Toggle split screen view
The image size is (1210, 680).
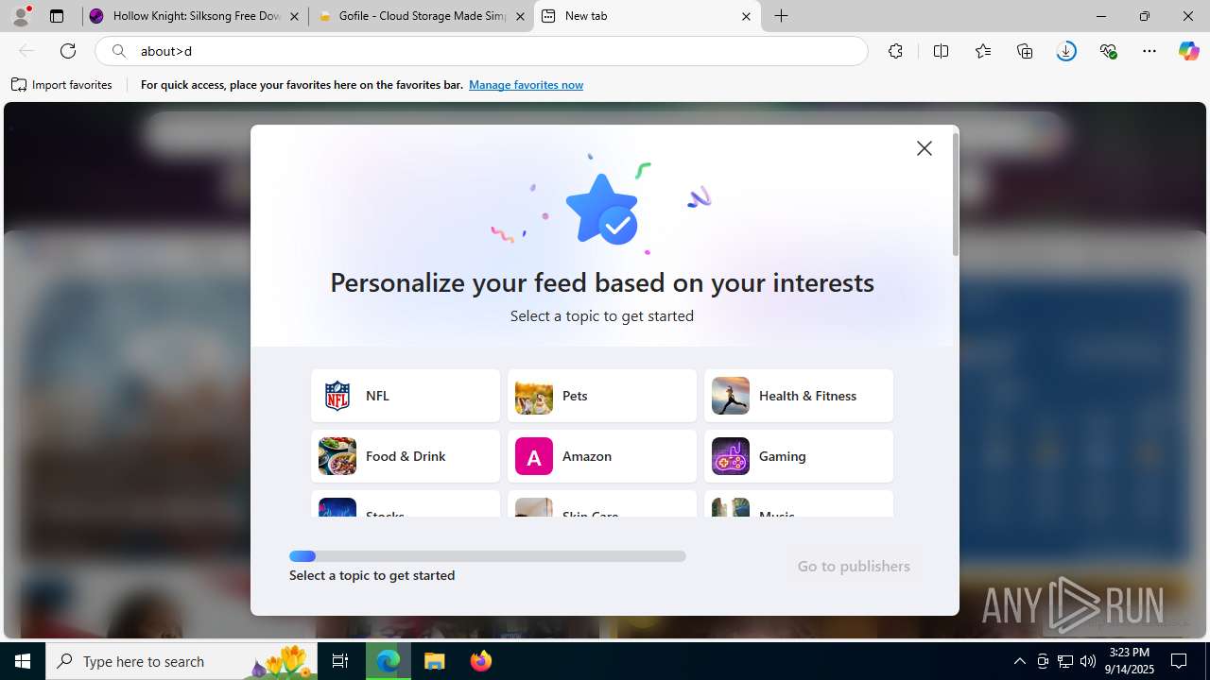[941, 51]
